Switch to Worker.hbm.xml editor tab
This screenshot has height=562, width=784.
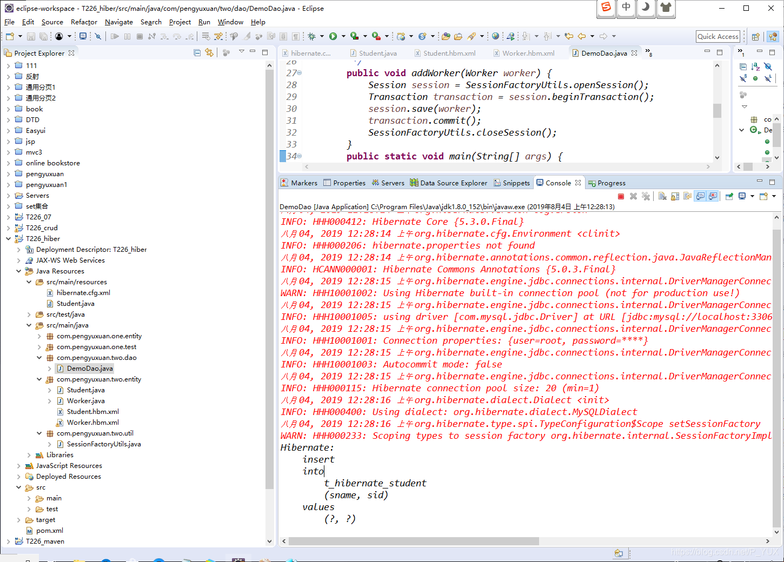[524, 53]
